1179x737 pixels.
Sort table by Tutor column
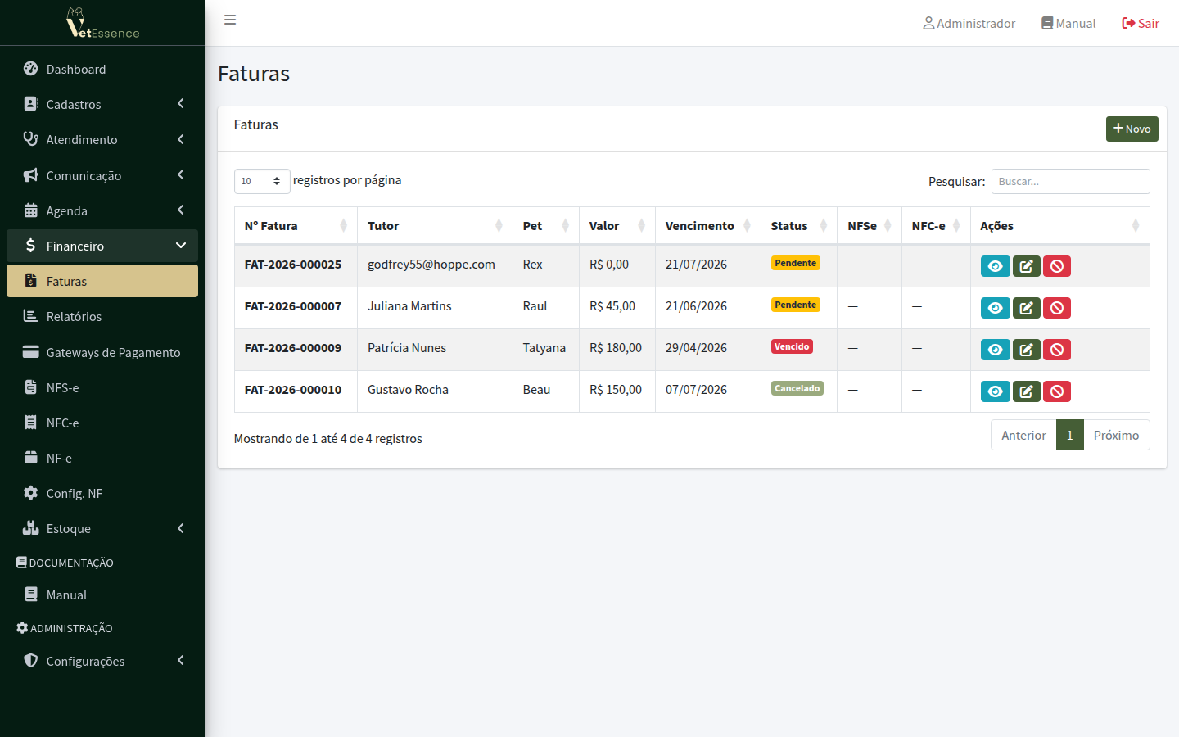click(x=435, y=225)
